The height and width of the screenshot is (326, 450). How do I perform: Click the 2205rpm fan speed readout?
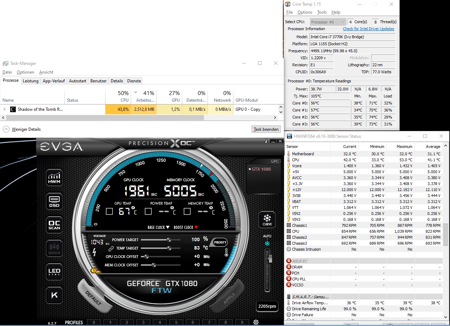pyautogui.click(x=267, y=306)
